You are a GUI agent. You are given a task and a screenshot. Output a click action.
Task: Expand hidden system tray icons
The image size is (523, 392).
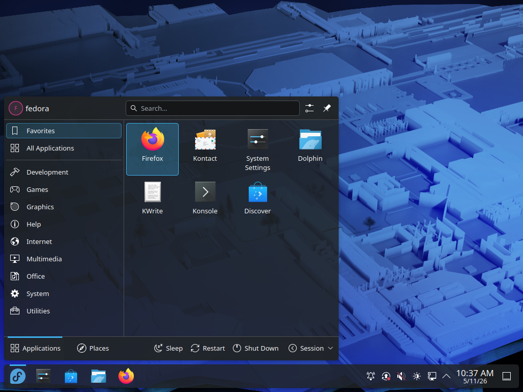click(446, 376)
